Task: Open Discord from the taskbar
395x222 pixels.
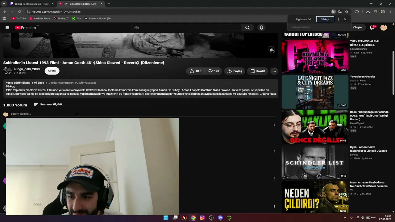Action: [220, 218]
